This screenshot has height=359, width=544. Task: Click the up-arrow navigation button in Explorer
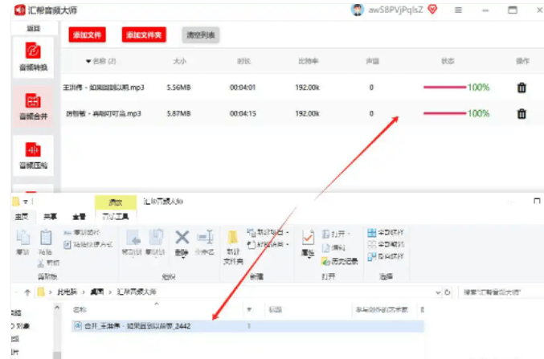[27, 292]
